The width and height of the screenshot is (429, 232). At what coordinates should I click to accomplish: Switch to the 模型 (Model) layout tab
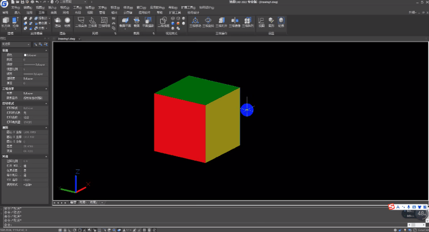(x=73, y=203)
